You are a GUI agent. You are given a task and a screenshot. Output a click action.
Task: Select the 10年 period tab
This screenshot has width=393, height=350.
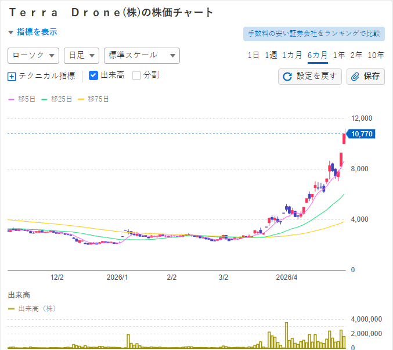376,55
